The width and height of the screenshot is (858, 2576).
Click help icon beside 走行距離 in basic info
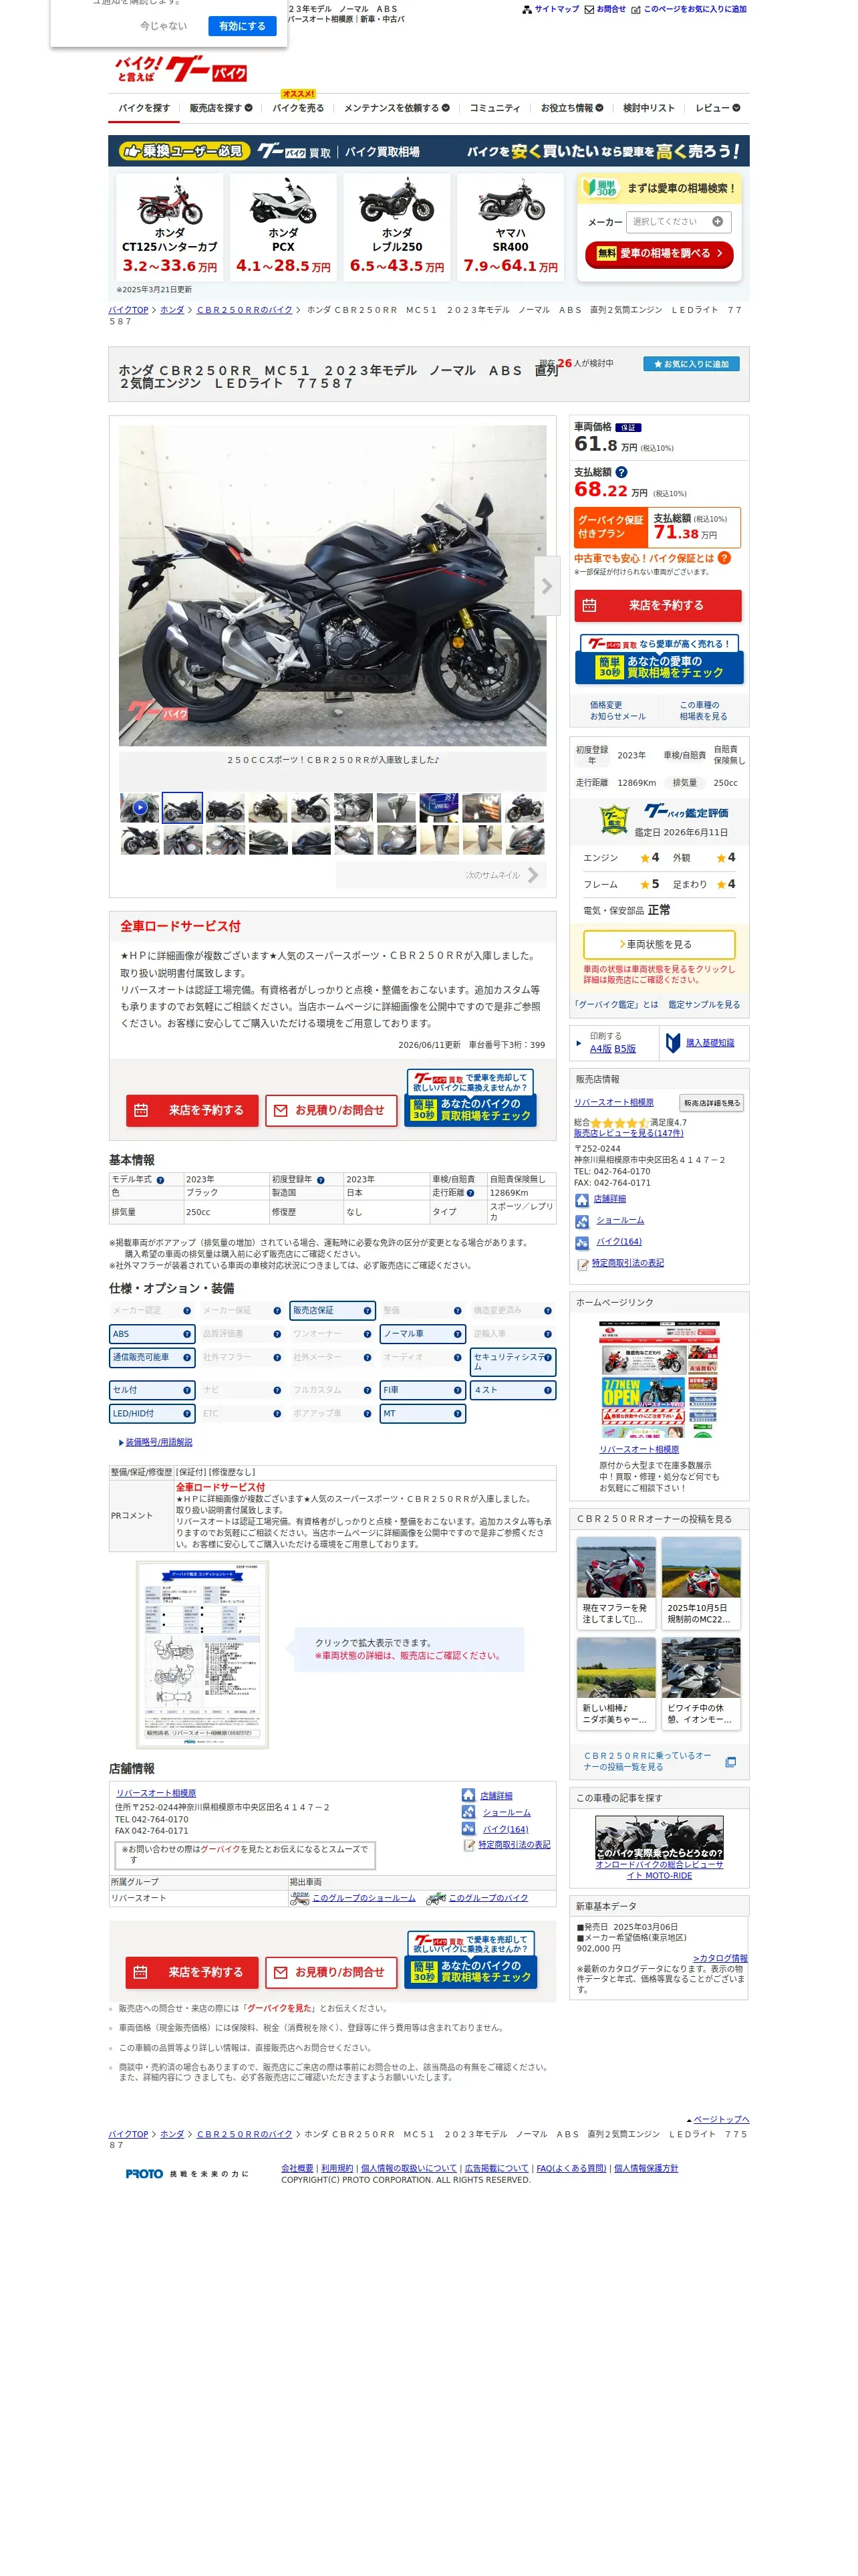(470, 1193)
